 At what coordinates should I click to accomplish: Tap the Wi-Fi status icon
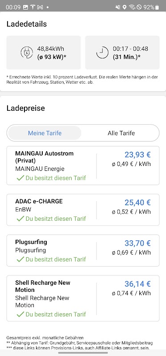[132, 7]
